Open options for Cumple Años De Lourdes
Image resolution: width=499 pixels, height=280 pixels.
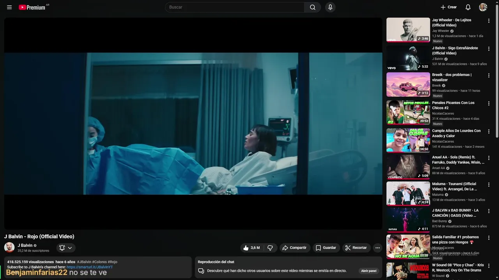pyautogui.click(x=489, y=131)
